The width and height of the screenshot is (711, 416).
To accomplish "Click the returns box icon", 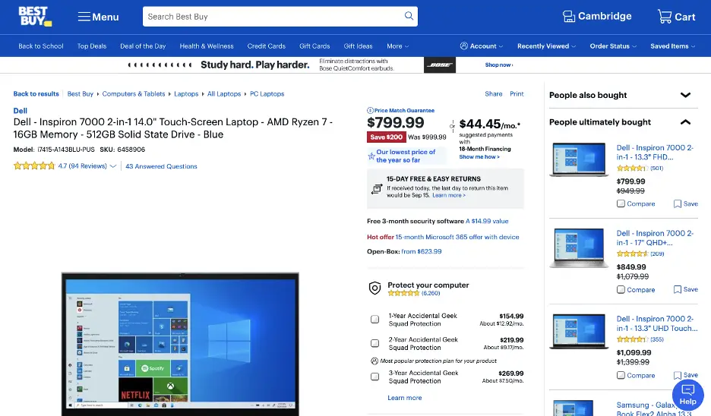I will [x=376, y=188].
